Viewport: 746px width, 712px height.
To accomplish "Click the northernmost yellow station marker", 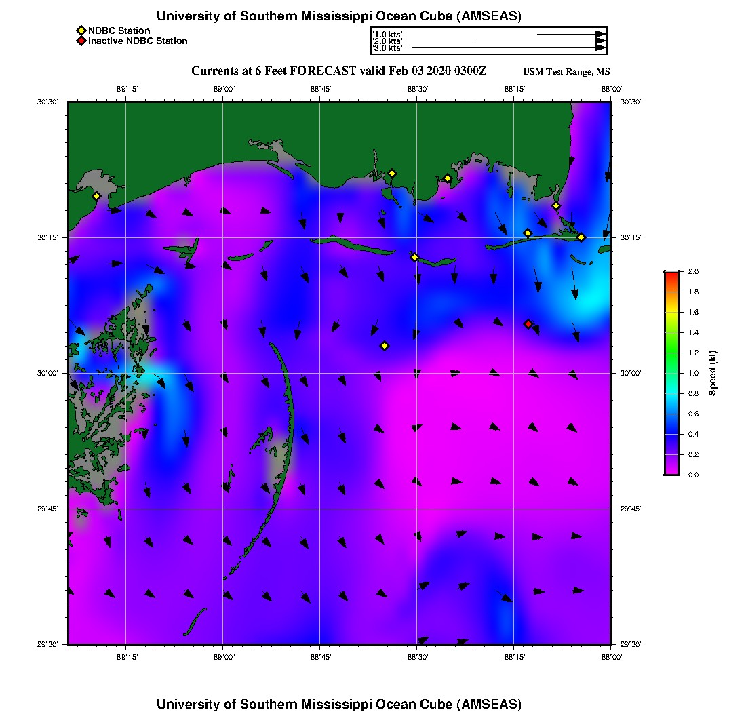I will point(392,174).
